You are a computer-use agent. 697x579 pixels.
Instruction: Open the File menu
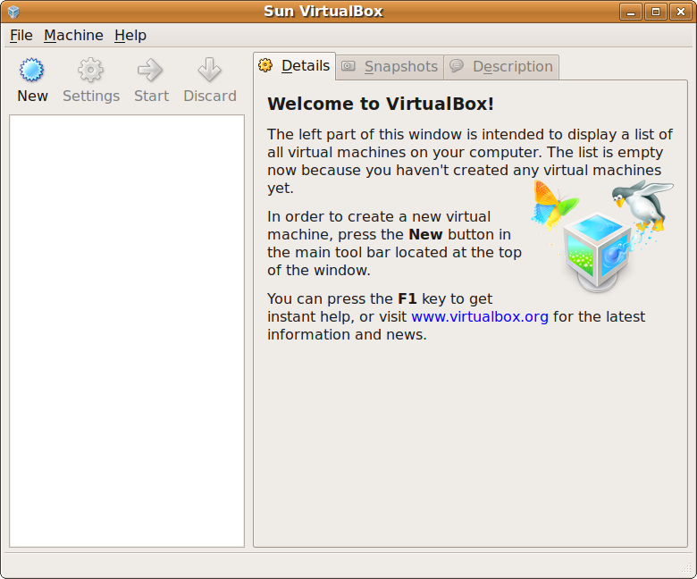21,36
